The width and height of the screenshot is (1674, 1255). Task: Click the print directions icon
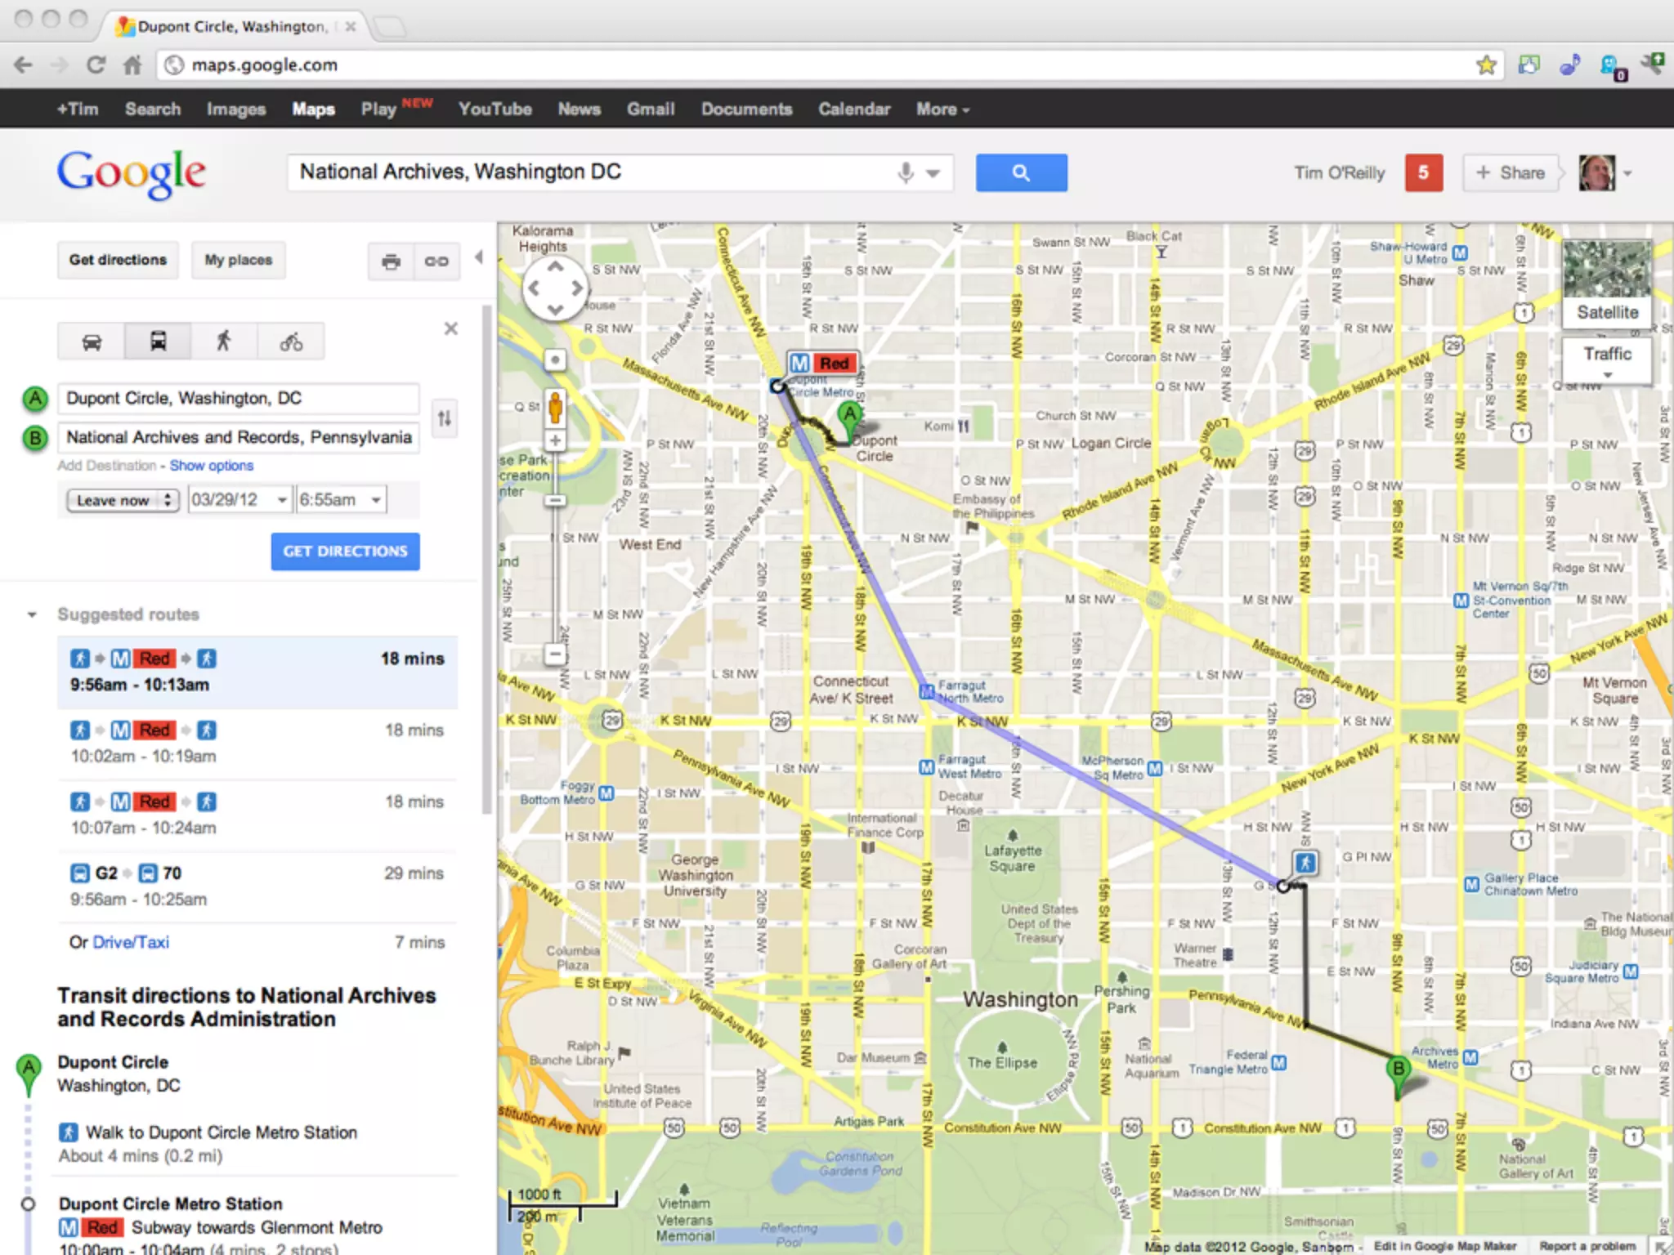pyautogui.click(x=391, y=261)
